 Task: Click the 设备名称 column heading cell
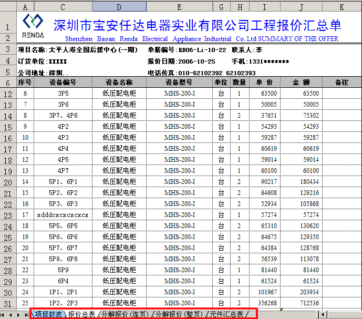coord(119,82)
